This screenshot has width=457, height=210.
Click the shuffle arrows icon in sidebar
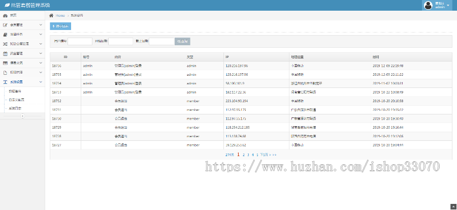5,44
